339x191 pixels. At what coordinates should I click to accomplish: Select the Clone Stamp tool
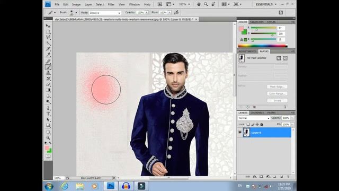pyautogui.click(x=48, y=73)
